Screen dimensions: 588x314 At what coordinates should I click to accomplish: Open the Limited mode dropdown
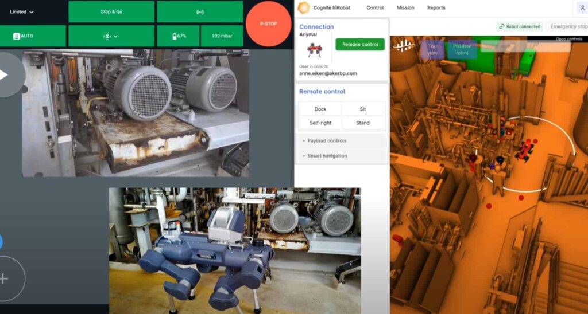(22, 11)
